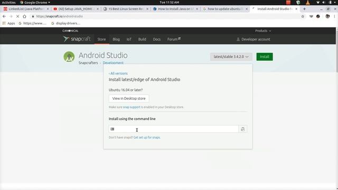Click the red tray icon in the top bar

288,2
